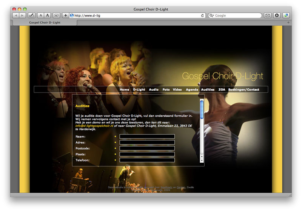Open the Audio menu item
This screenshot has height=211, width=302.
pos(154,89)
